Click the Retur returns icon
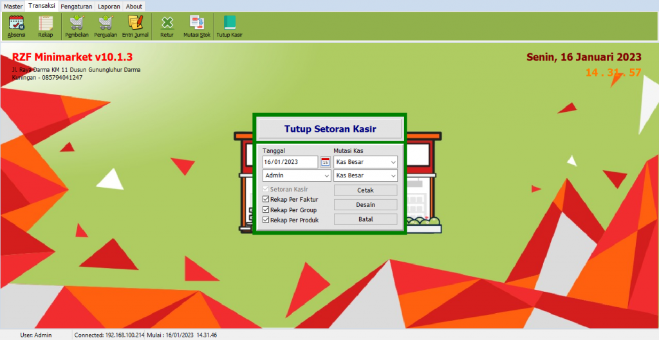Image resolution: width=659 pixels, height=340 pixels. 167,26
